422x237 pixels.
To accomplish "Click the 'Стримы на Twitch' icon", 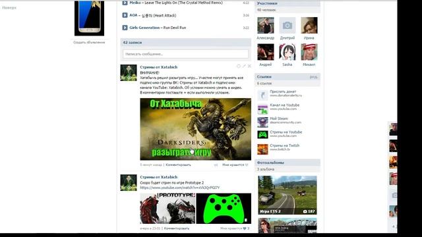I will 262,149.
